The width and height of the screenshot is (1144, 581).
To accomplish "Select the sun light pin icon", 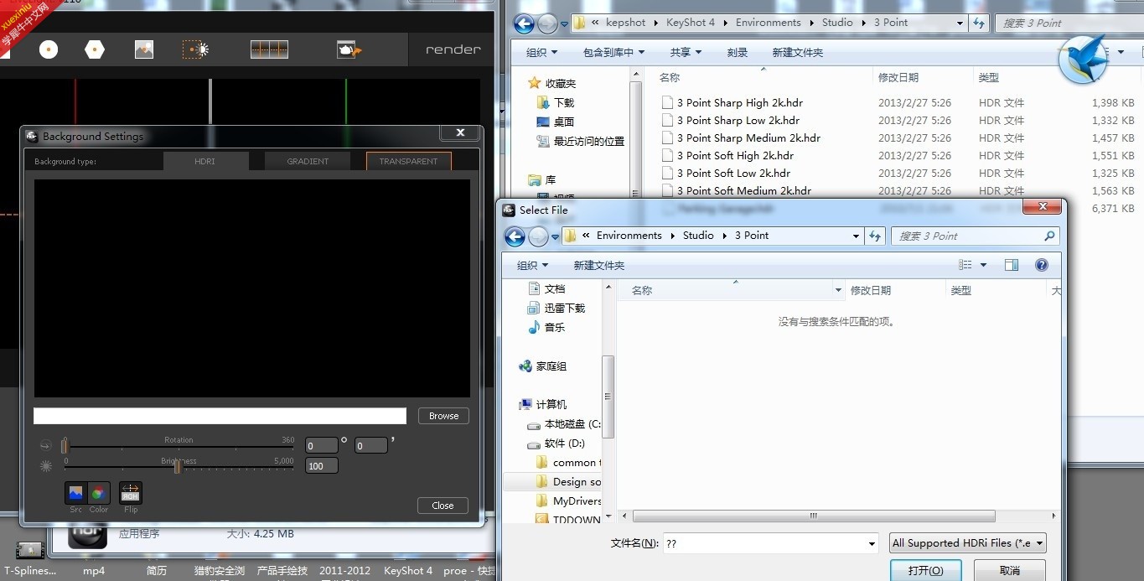I will (196, 49).
